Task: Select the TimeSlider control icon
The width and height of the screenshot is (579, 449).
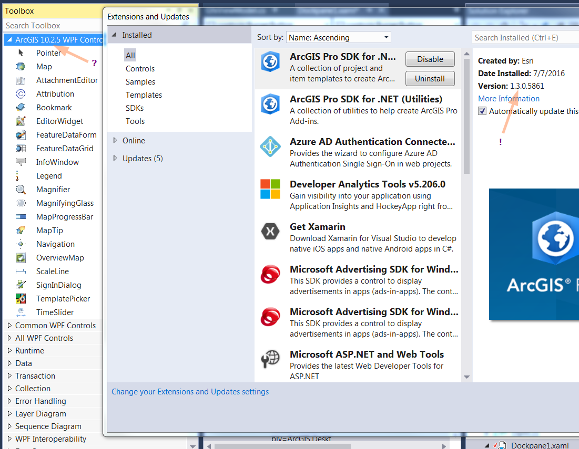Action: coord(21,312)
